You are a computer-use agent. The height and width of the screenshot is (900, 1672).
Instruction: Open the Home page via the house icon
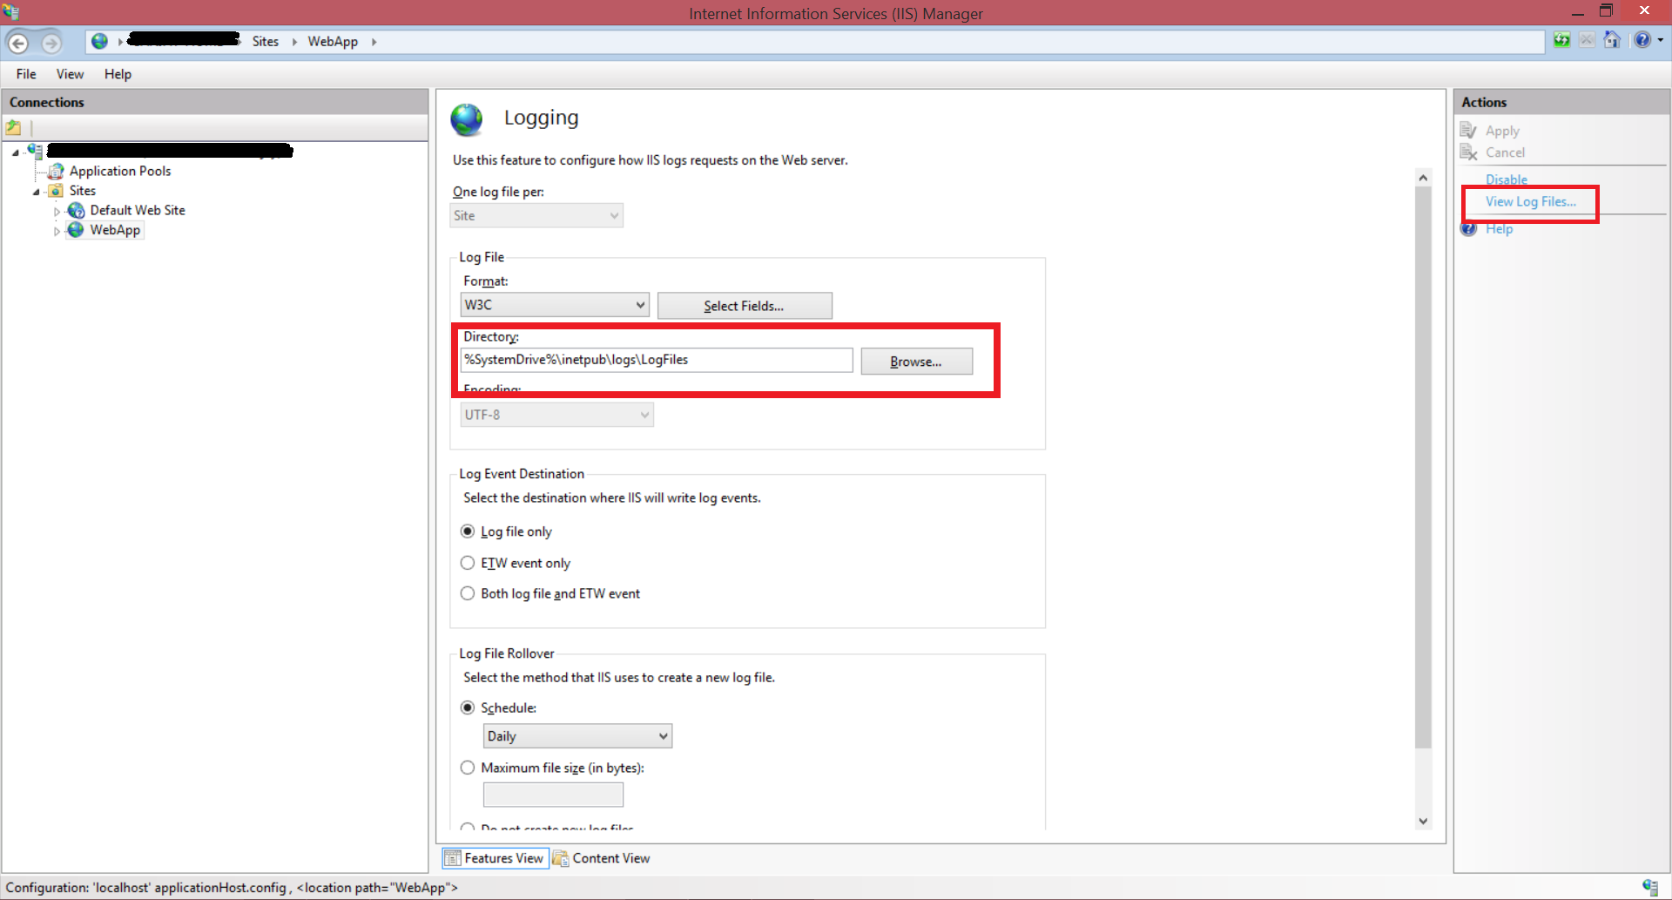tap(1613, 40)
